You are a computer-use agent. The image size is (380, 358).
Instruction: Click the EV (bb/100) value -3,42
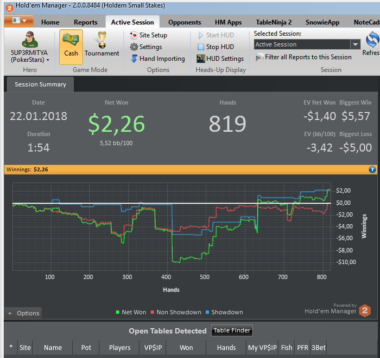(320, 148)
